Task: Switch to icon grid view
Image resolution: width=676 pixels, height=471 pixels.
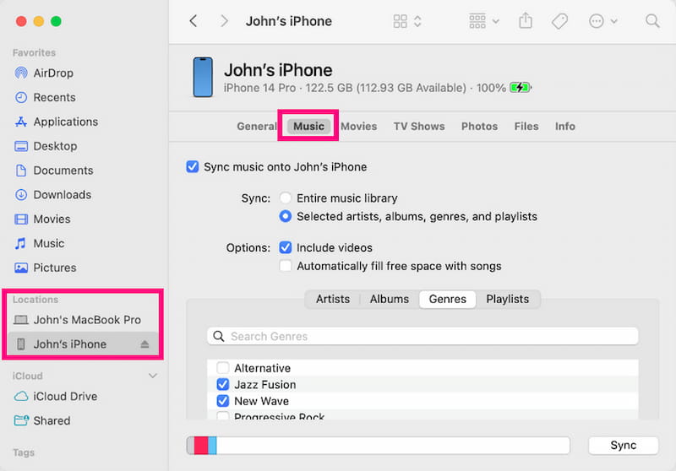Action: click(400, 21)
